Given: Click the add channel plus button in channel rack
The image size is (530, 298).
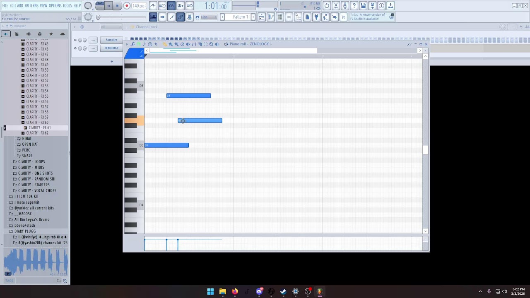Looking at the screenshot, I should coord(111,62).
